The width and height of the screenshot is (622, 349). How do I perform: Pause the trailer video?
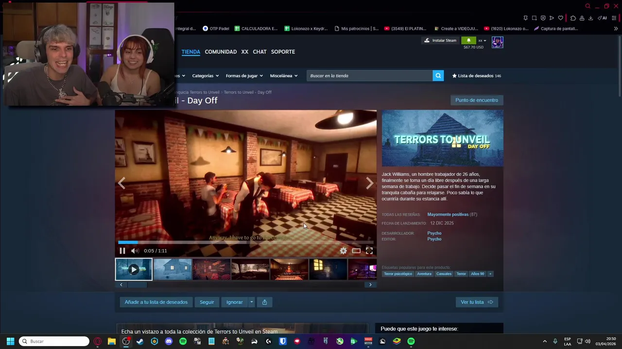[122, 251]
